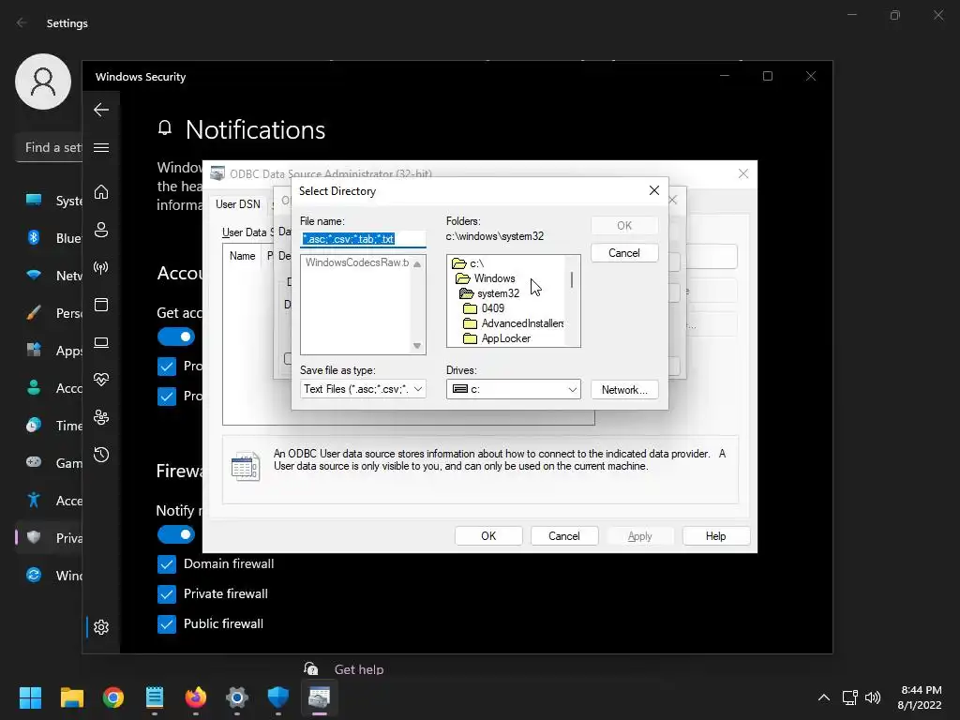Click File name input field
960x720 pixels.
point(363,239)
